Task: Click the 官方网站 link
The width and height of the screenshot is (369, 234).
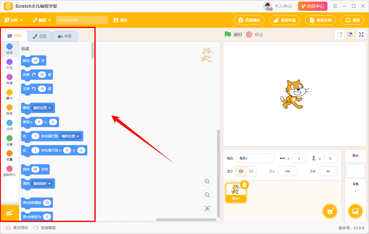Action: [x=20, y=228]
